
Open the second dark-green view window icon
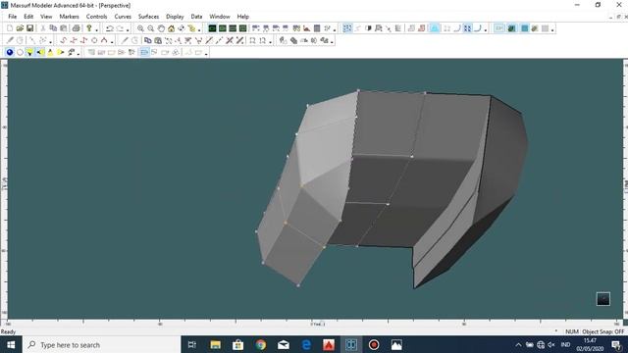(223, 28)
